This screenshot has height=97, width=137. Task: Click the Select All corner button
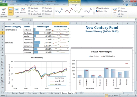coord(2,23)
